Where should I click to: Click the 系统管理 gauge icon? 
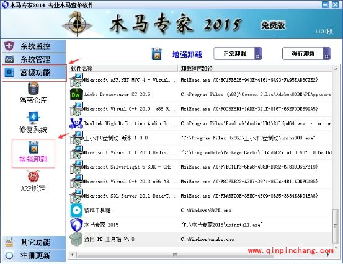9,59
